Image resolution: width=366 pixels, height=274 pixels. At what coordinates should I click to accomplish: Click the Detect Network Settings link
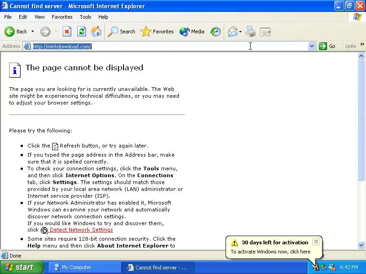click(x=81, y=230)
